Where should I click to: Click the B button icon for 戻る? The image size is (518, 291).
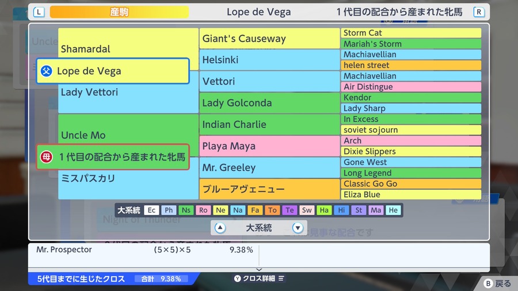(x=488, y=284)
